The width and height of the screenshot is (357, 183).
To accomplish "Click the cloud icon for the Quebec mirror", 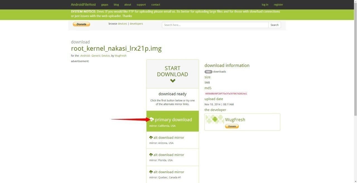I will (x=151, y=172).
